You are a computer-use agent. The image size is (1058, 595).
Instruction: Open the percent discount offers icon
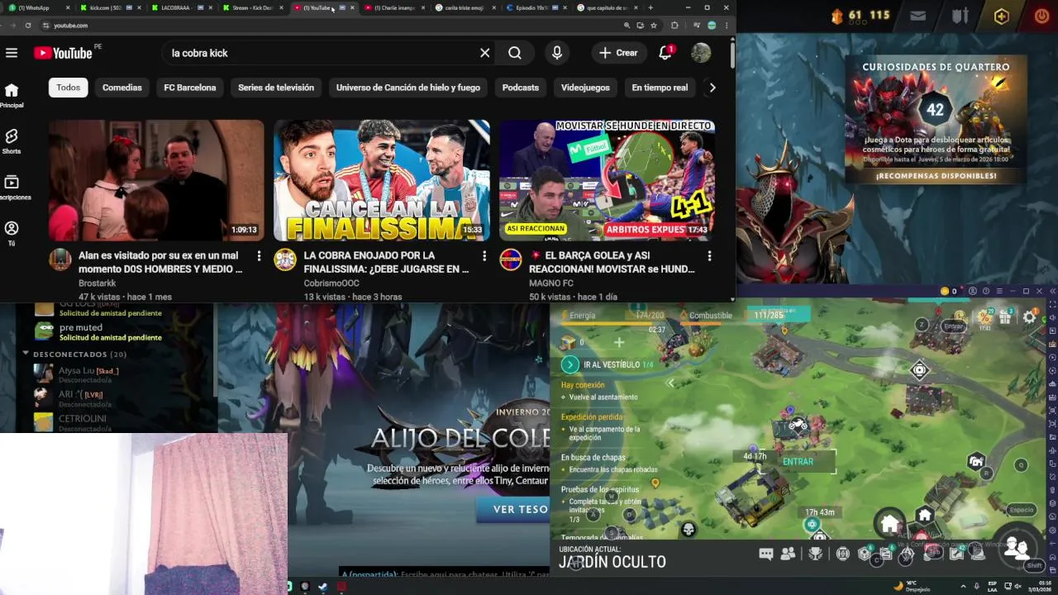pyautogui.click(x=984, y=317)
